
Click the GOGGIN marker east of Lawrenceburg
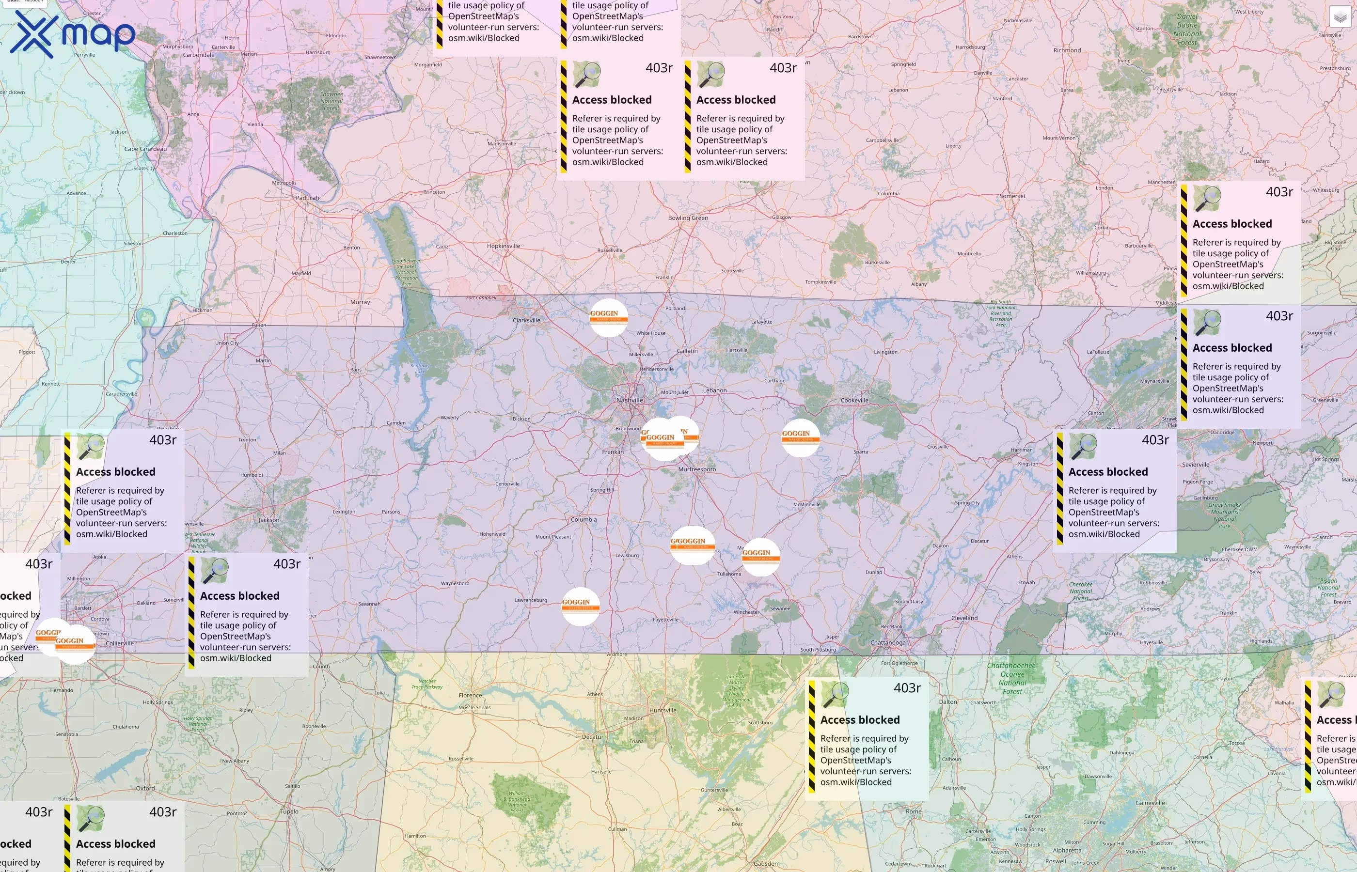pyautogui.click(x=581, y=607)
